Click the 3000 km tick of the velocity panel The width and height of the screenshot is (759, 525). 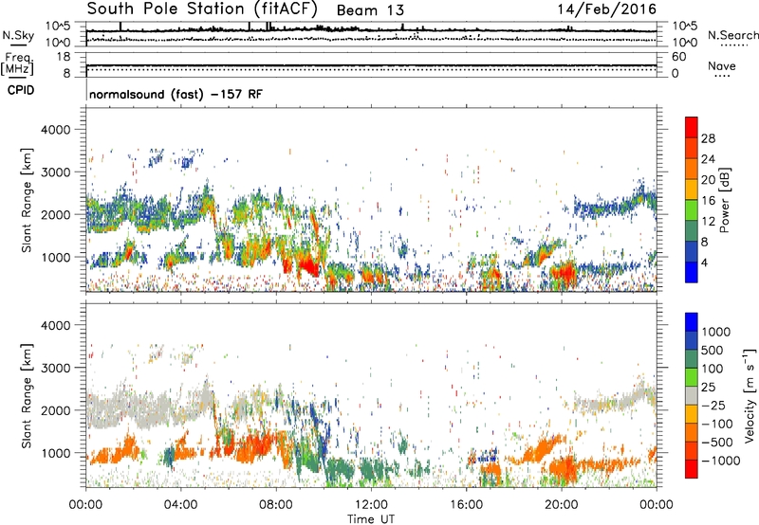pos(55,368)
